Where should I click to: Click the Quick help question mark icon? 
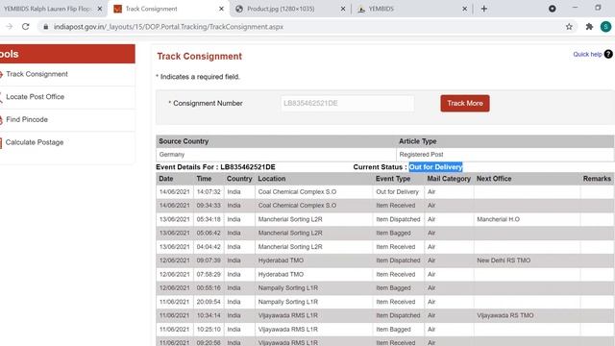point(608,54)
